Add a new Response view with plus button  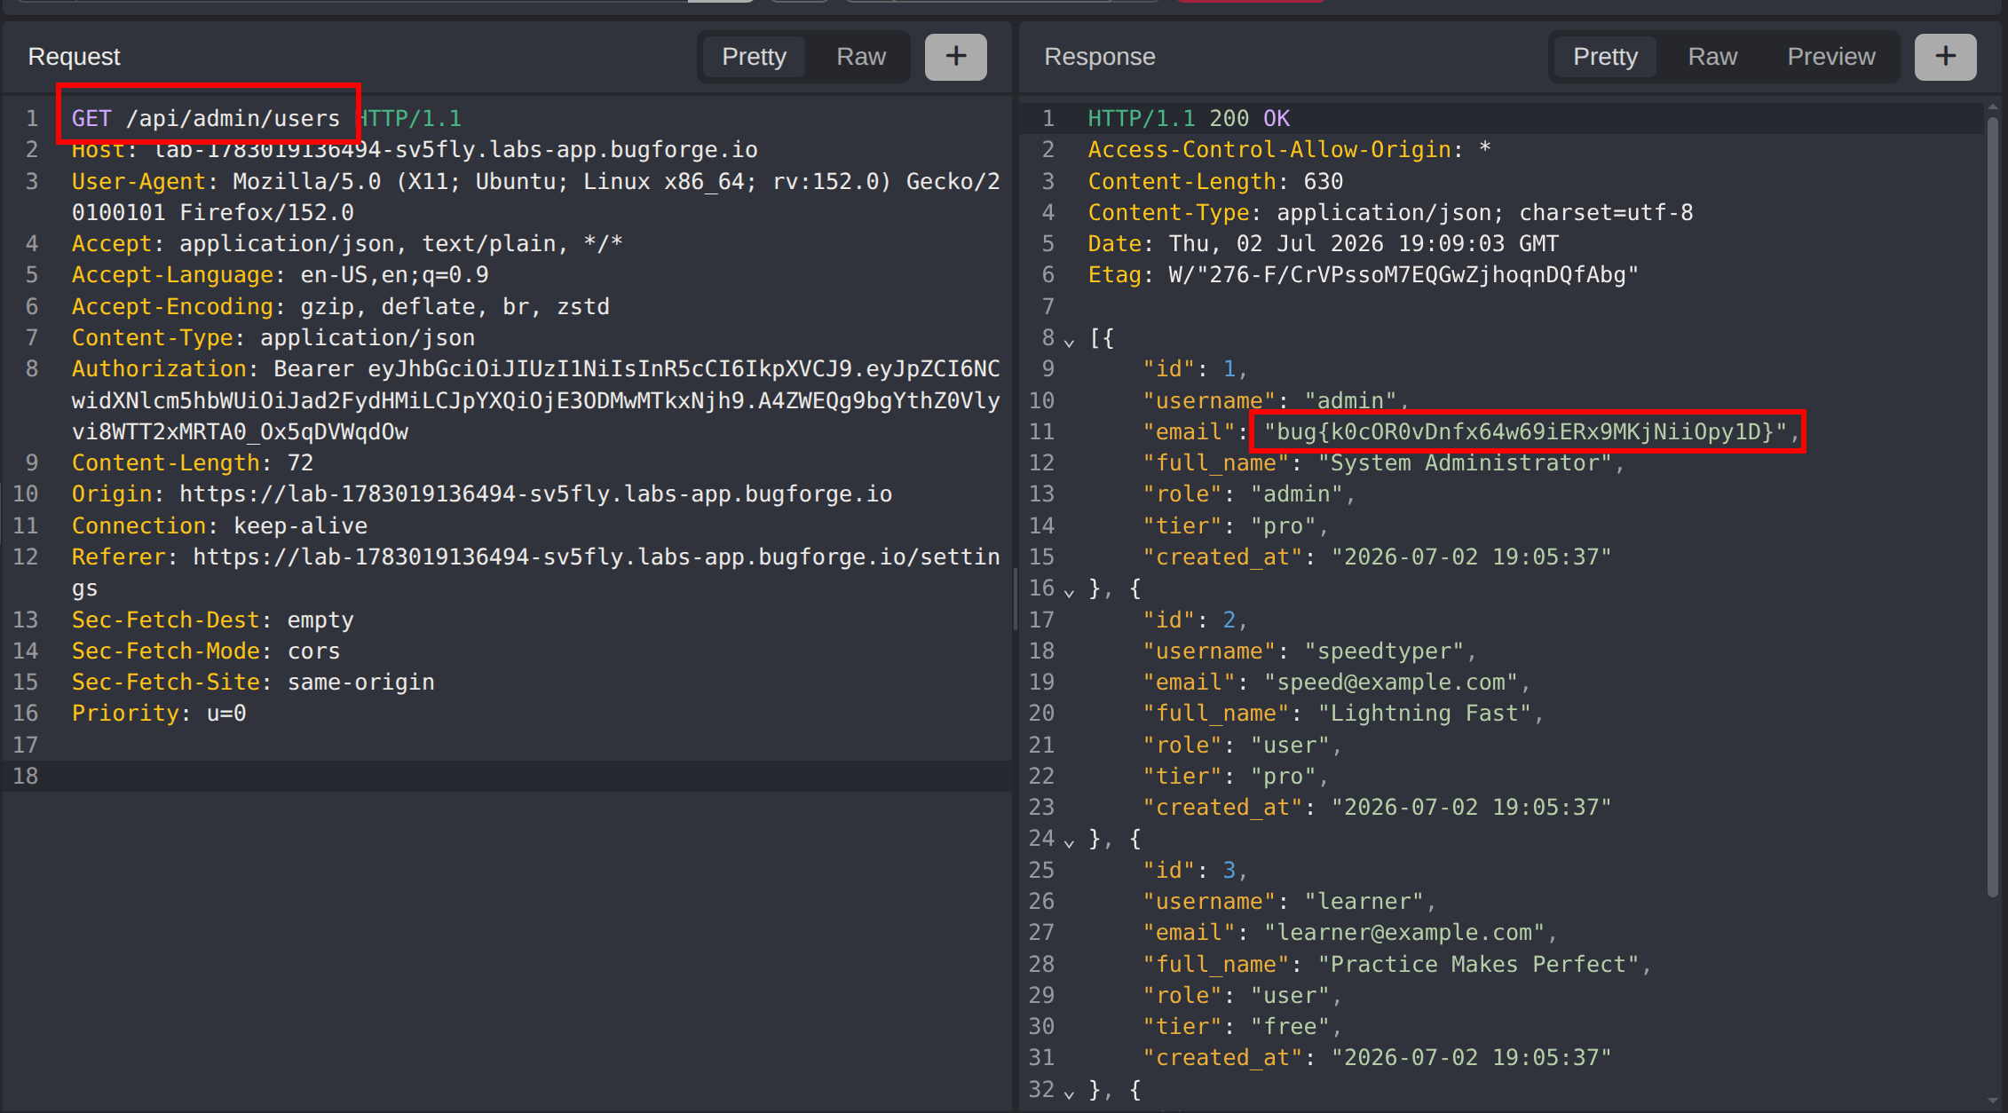(1945, 57)
